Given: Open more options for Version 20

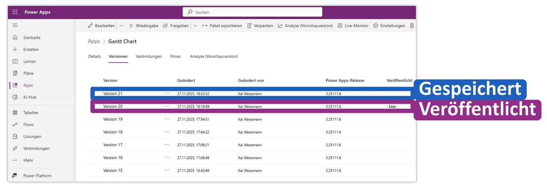Looking at the screenshot, I should point(167,106).
